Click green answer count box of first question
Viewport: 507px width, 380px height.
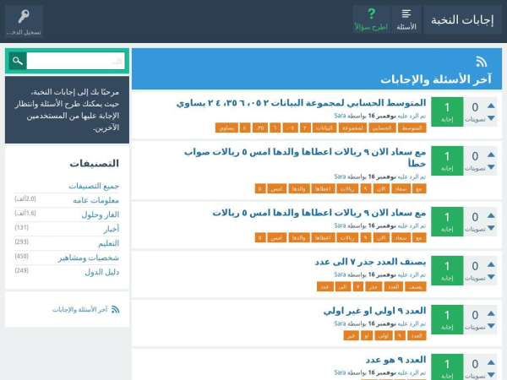pos(447,111)
